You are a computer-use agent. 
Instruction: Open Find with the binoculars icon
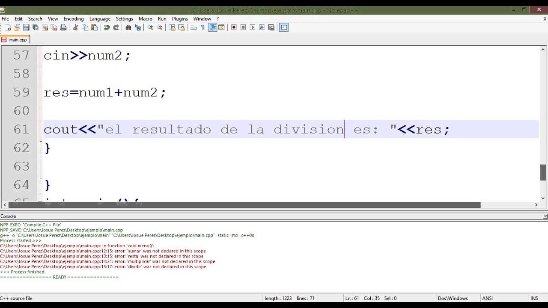(x=128, y=27)
